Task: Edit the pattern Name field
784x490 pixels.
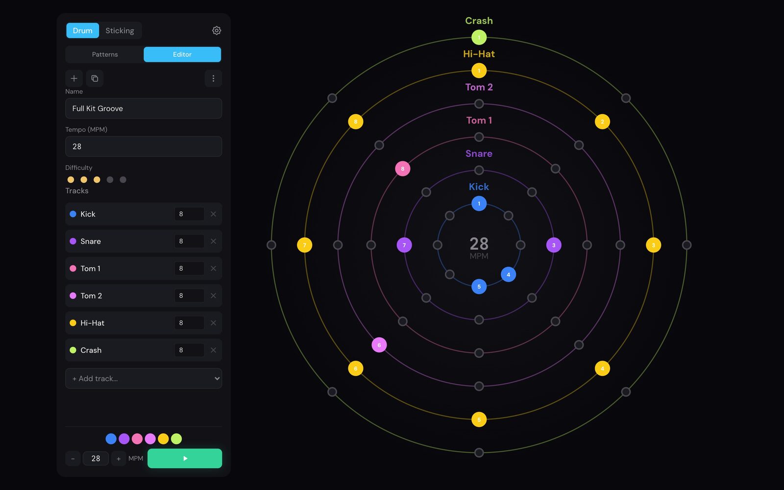Action: [x=144, y=108]
